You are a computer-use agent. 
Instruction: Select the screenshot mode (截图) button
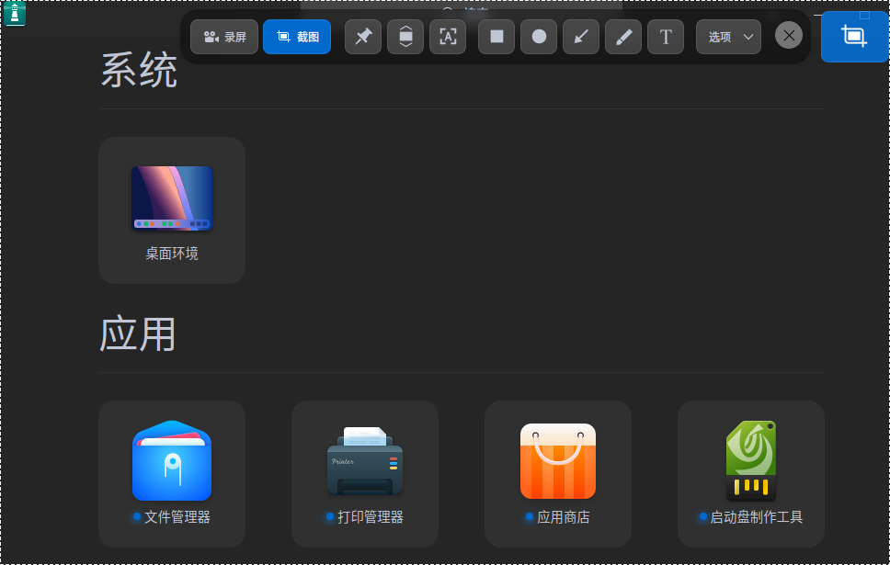[x=297, y=37]
